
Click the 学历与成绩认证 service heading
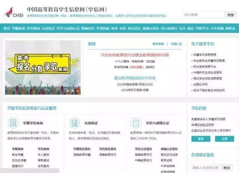158,123
